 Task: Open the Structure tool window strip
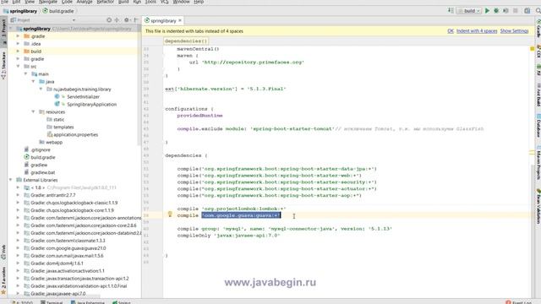(3, 66)
